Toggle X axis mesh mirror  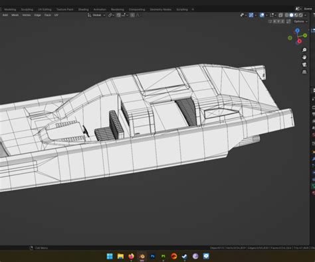click(274, 21)
